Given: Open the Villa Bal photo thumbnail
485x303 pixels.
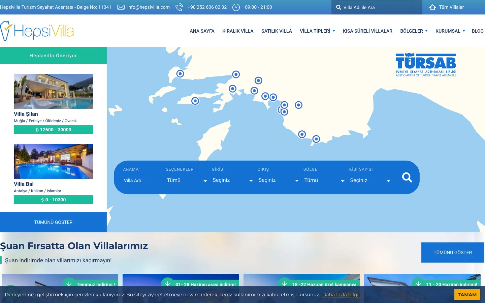Looking at the screenshot, I should (53, 161).
